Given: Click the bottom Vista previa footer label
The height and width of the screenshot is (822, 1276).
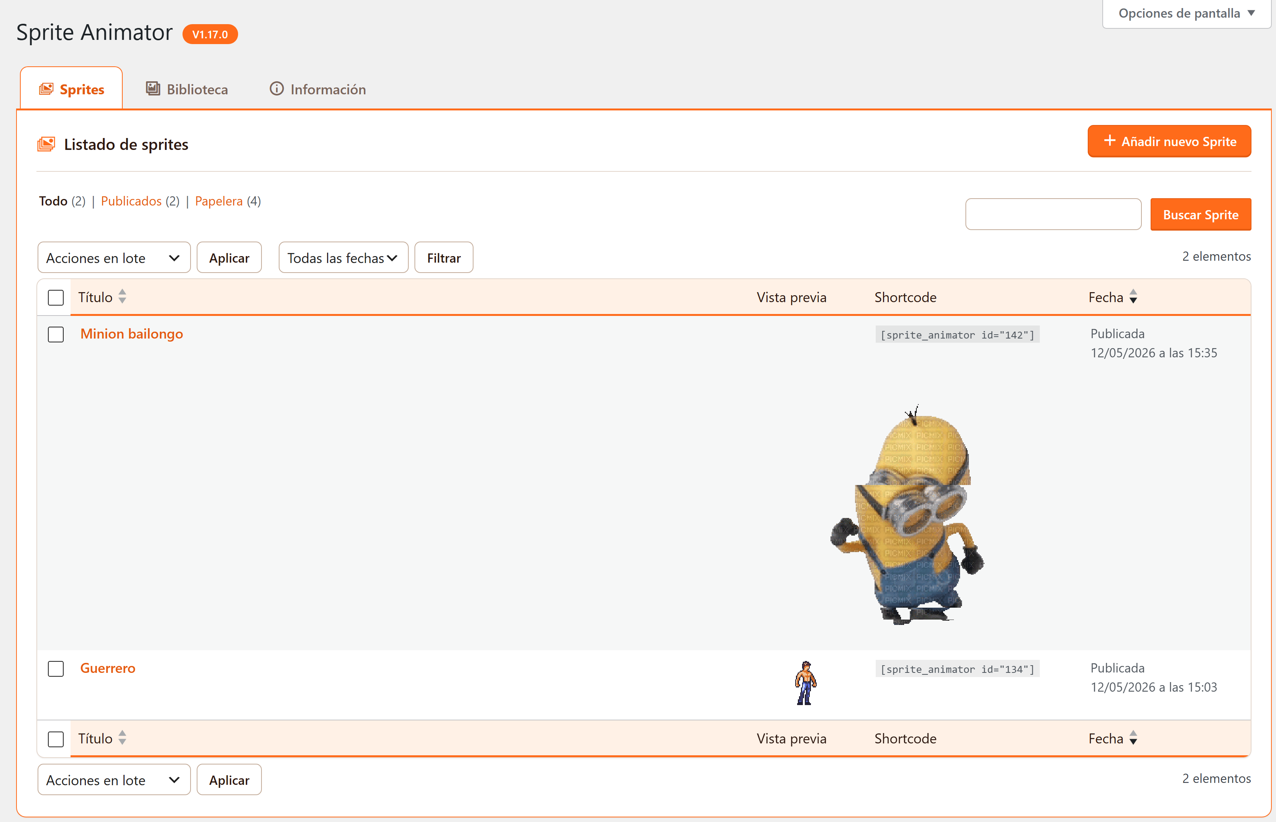Looking at the screenshot, I should pyautogui.click(x=791, y=739).
